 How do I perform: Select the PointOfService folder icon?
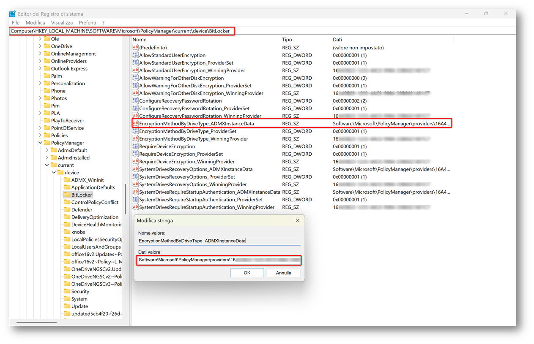click(47, 128)
